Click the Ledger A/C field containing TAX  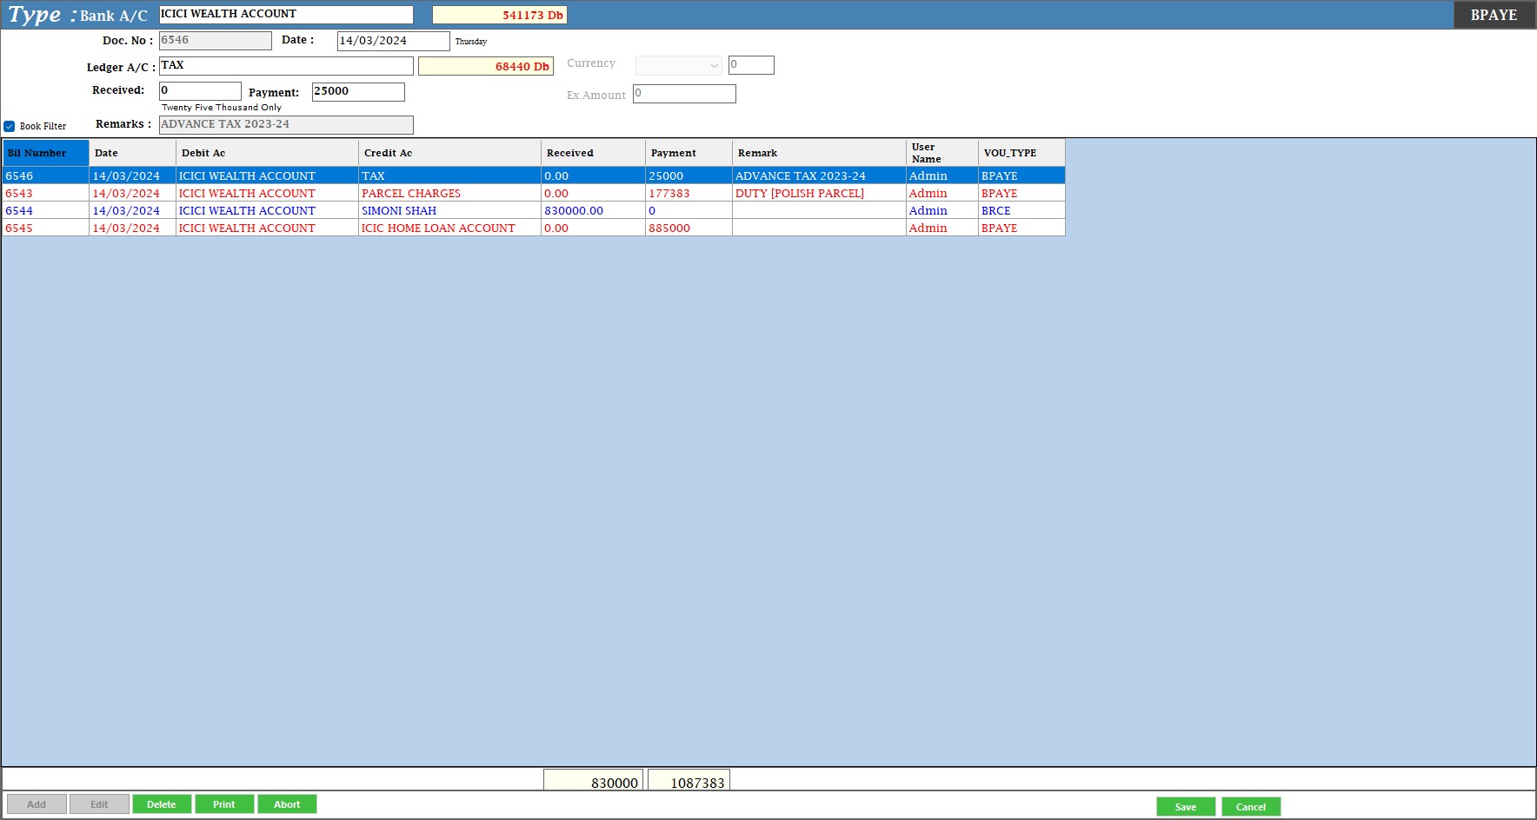click(286, 66)
